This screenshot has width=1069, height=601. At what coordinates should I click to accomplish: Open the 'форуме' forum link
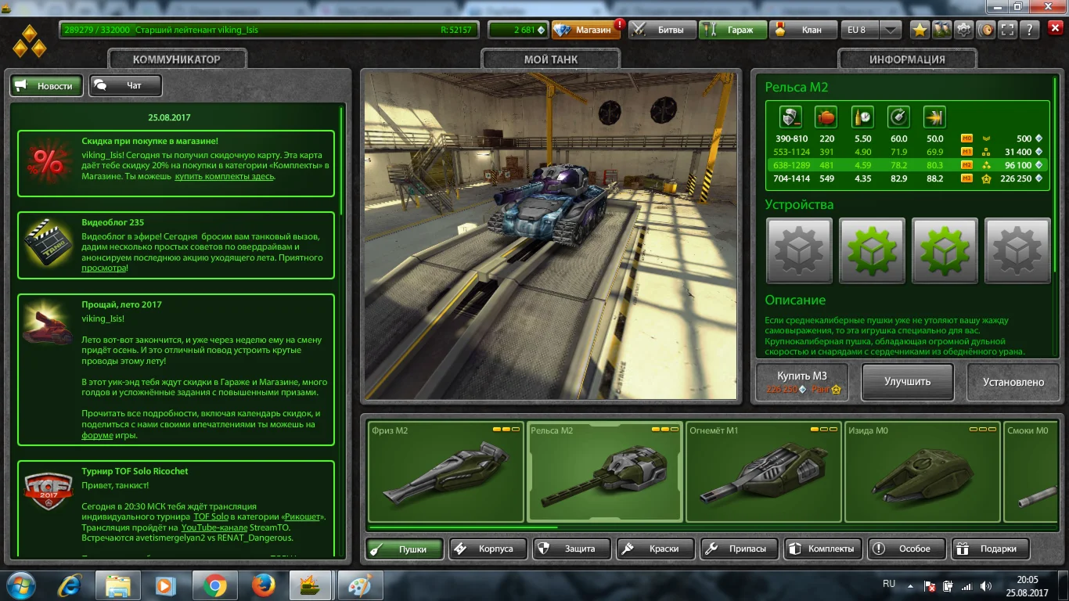pos(97,436)
